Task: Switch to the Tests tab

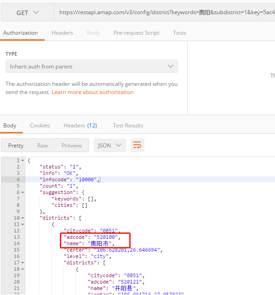Action: (x=180, y=33)
